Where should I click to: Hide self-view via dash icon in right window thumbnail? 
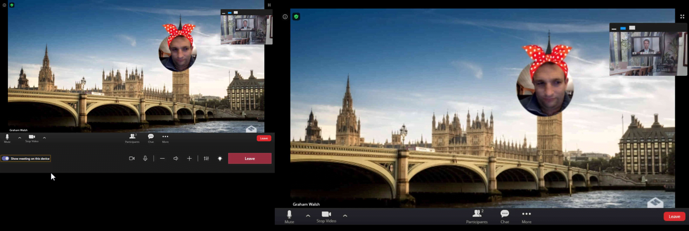click(x=614, y=28)
